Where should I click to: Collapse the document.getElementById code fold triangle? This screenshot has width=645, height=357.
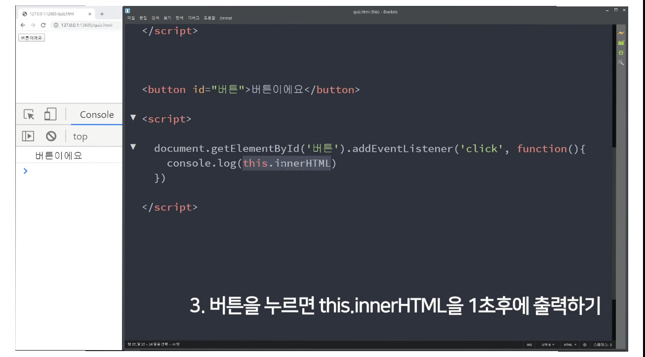point(133,147)
